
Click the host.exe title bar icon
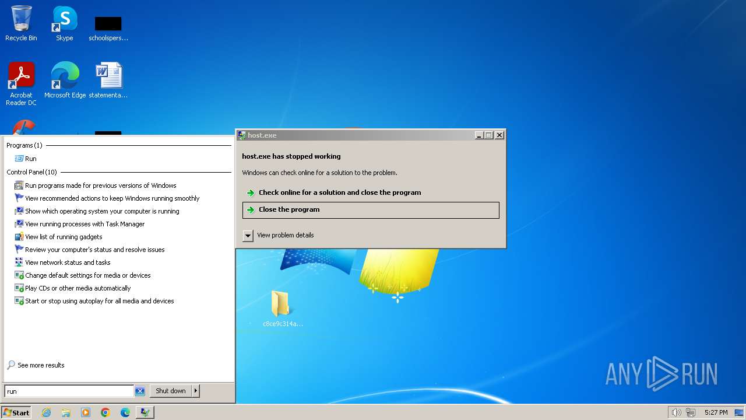click(x=242, y=135)
